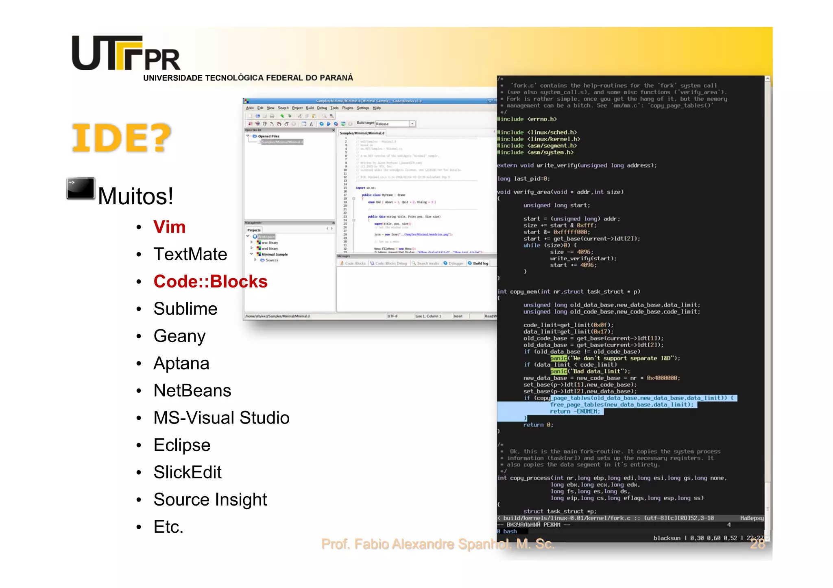The height and width of the screenshot is (588, 833).
Task: Open the Edit menu in Code::Blocks
Action: (260, 108)
